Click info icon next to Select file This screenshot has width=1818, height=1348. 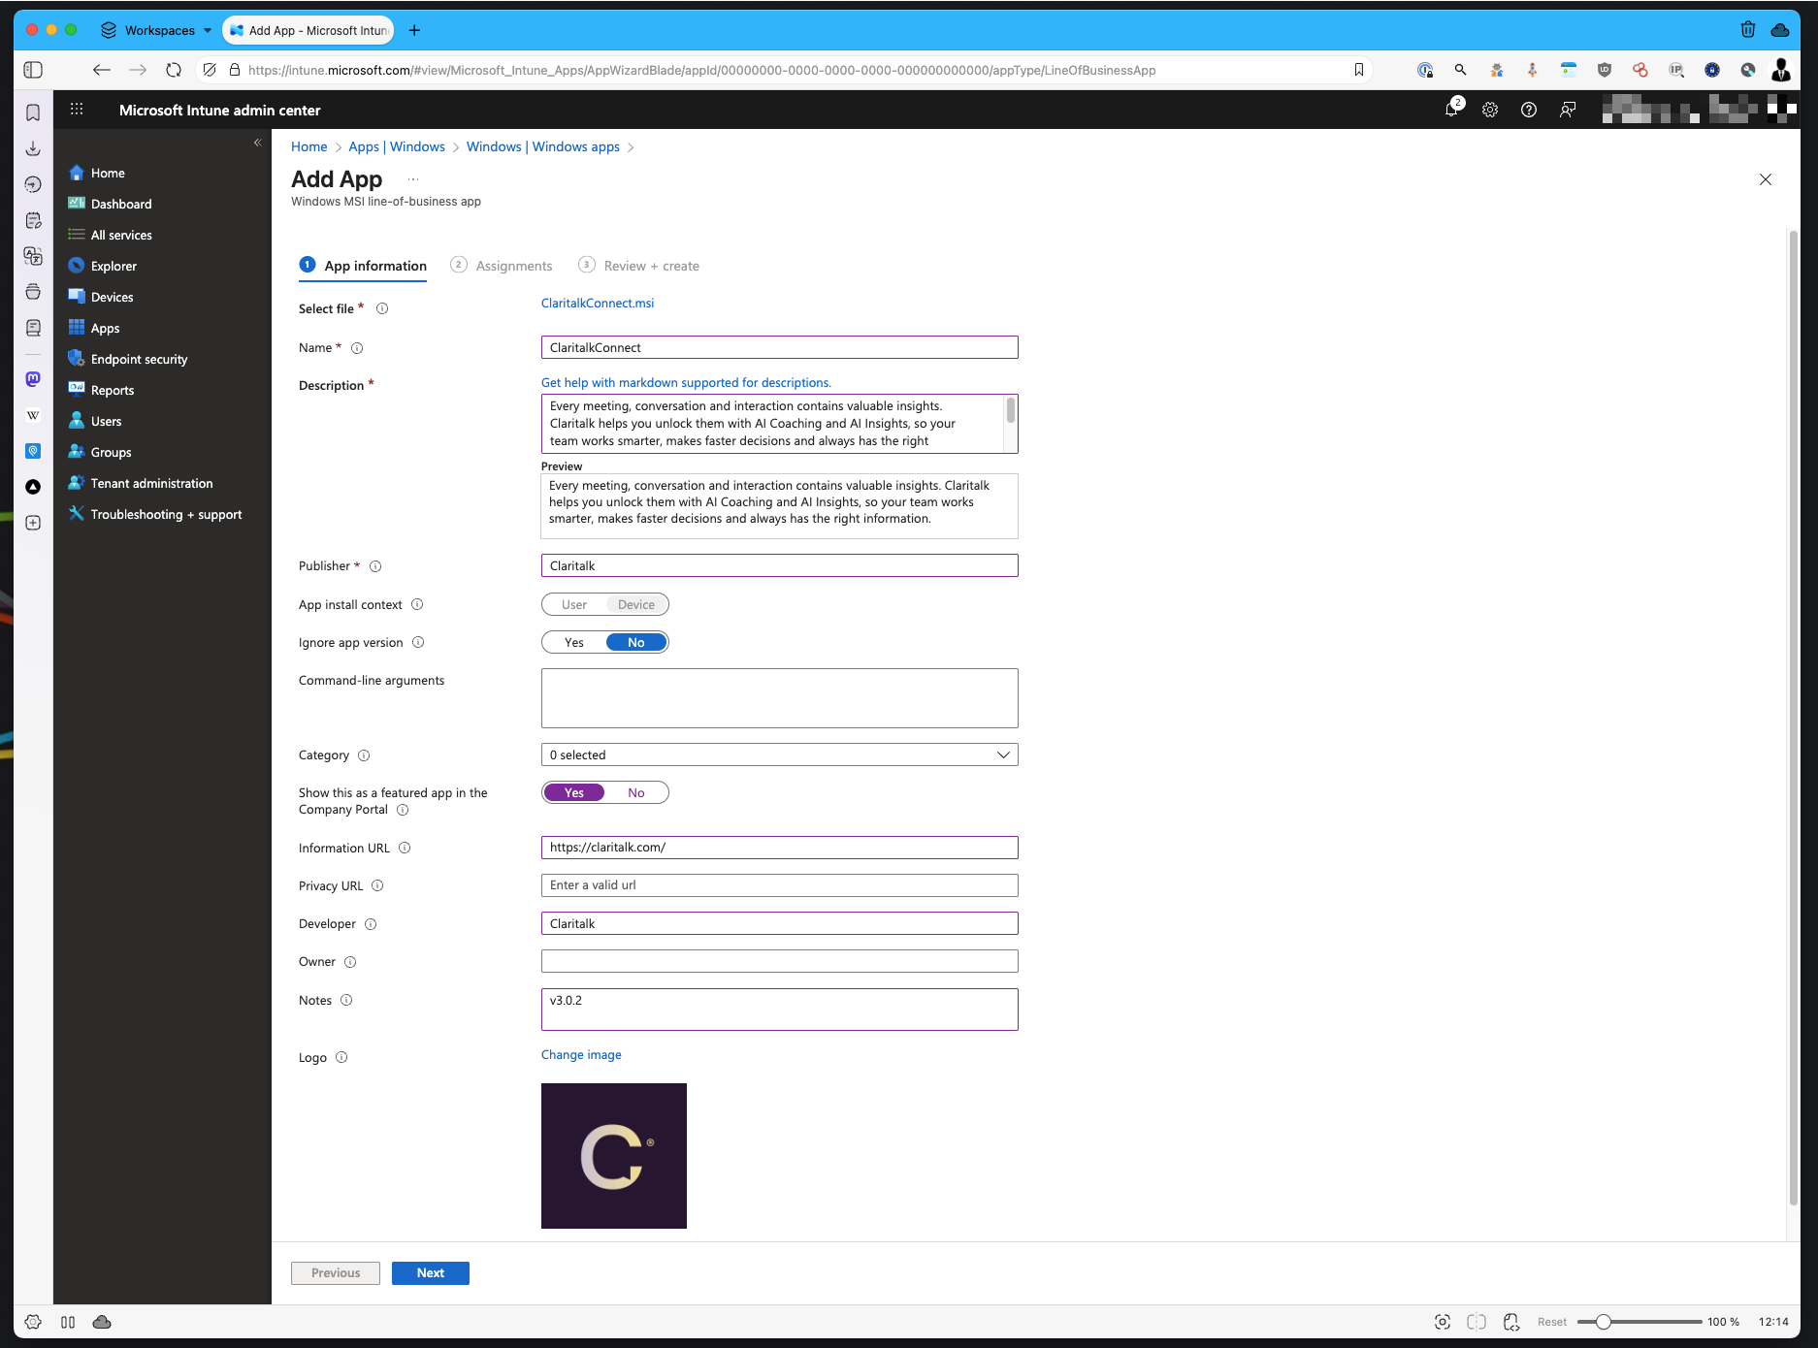coord(382,308)
